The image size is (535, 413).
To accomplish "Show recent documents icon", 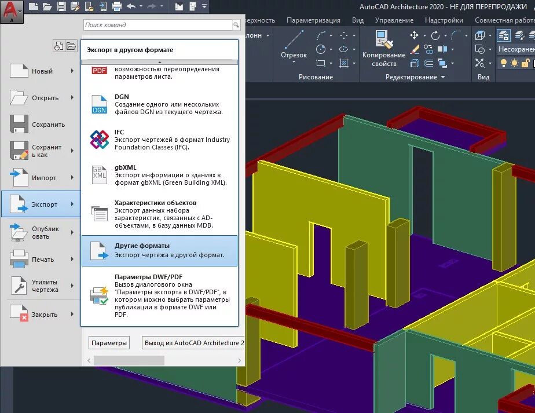I will tap(58, 46).
